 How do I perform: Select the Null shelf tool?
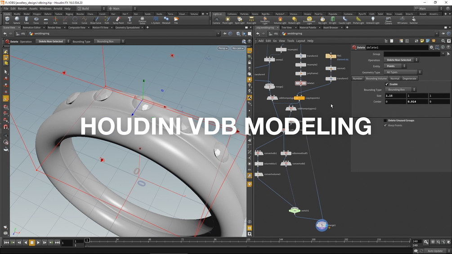(55, 20)
